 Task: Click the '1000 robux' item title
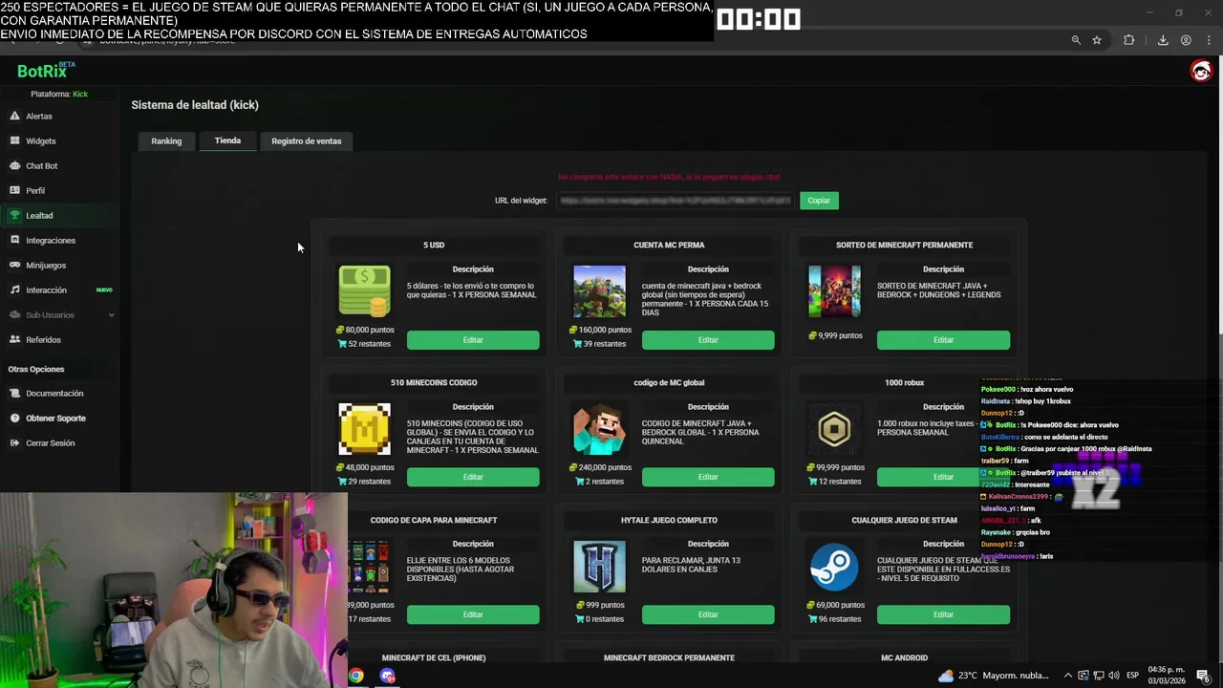(904, 382)
